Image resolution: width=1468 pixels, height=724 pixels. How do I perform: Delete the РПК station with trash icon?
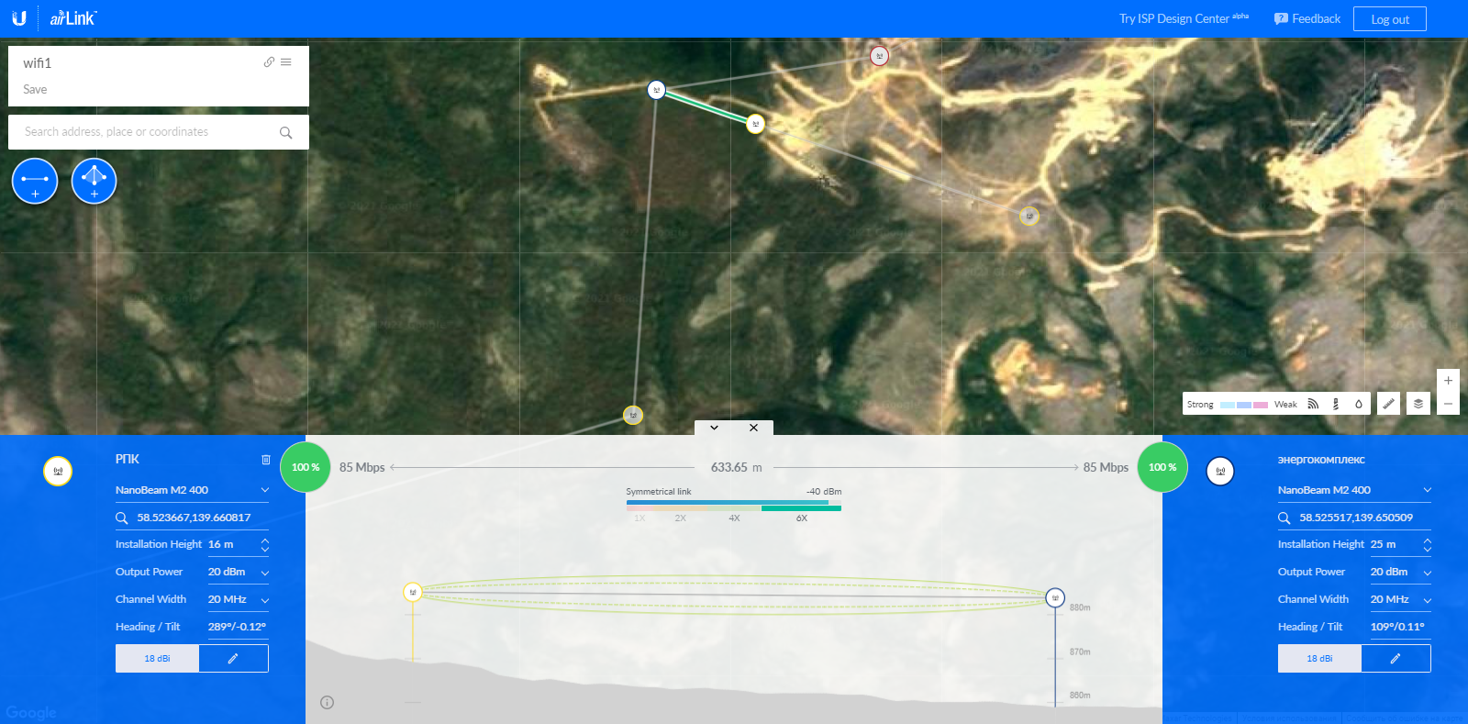pyautogui.click(x=266, y=460)
